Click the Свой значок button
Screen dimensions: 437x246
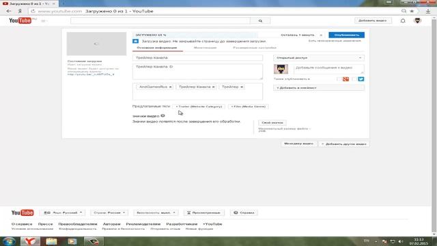(x=272, y=123)
